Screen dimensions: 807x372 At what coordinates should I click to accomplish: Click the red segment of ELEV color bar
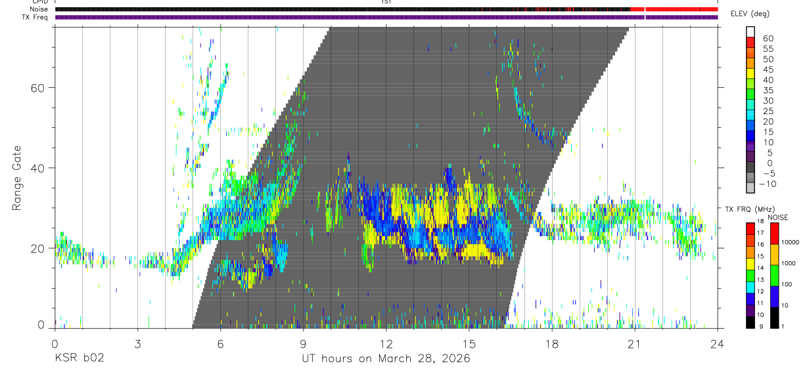tap(750, 41)
